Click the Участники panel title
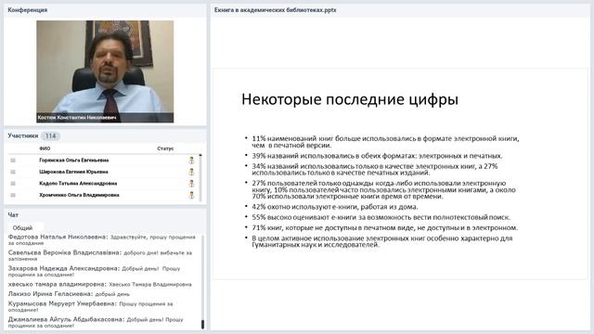 pos(23,135)
